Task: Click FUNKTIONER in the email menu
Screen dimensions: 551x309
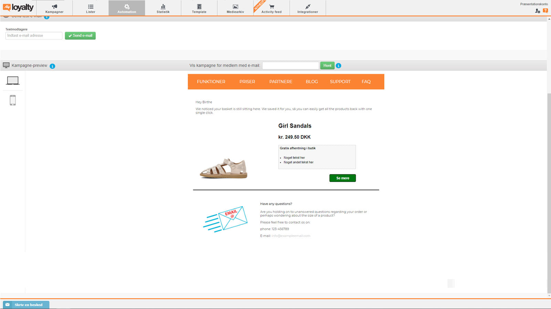Action: point(211,82)
